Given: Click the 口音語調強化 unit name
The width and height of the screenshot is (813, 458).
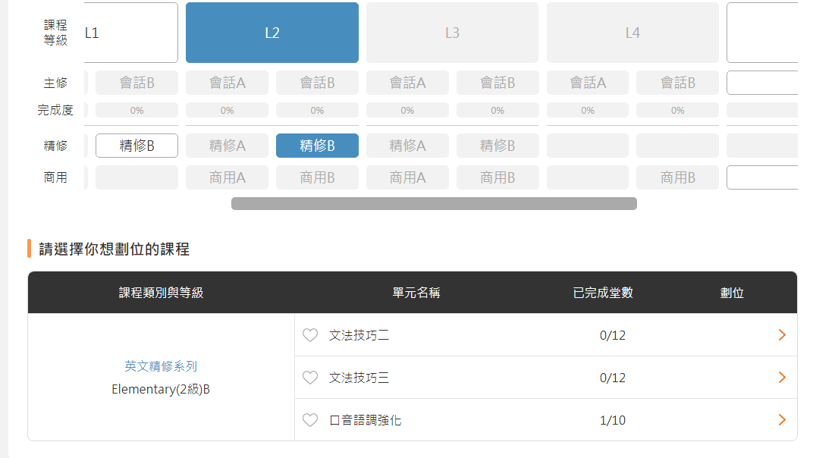Looking at the screenshot, I should pyautogui.click(x=365, y=420).
